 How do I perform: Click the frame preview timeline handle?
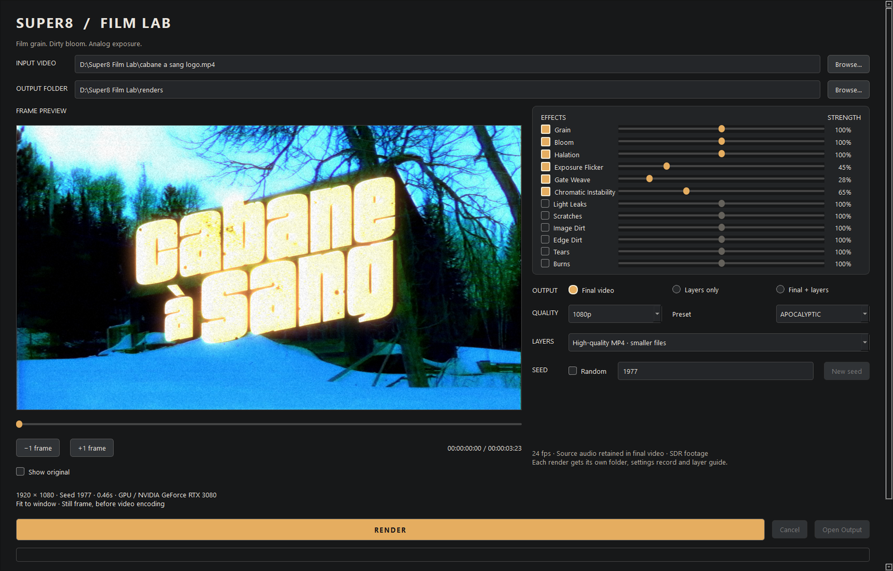[x=20, y=424]
